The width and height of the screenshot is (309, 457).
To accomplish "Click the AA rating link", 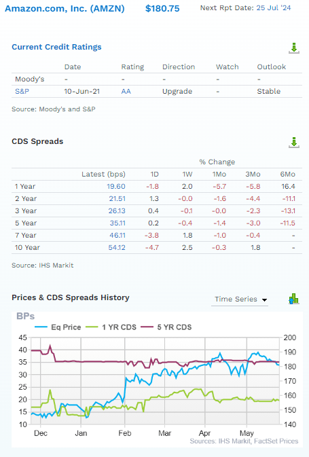I will click(126, 91).
